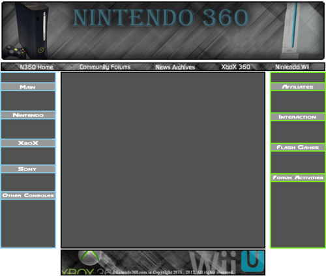The width and height of the screenshot is (326, 280).
Task: Click the XboX sidebar header
Action: point(28,143)
